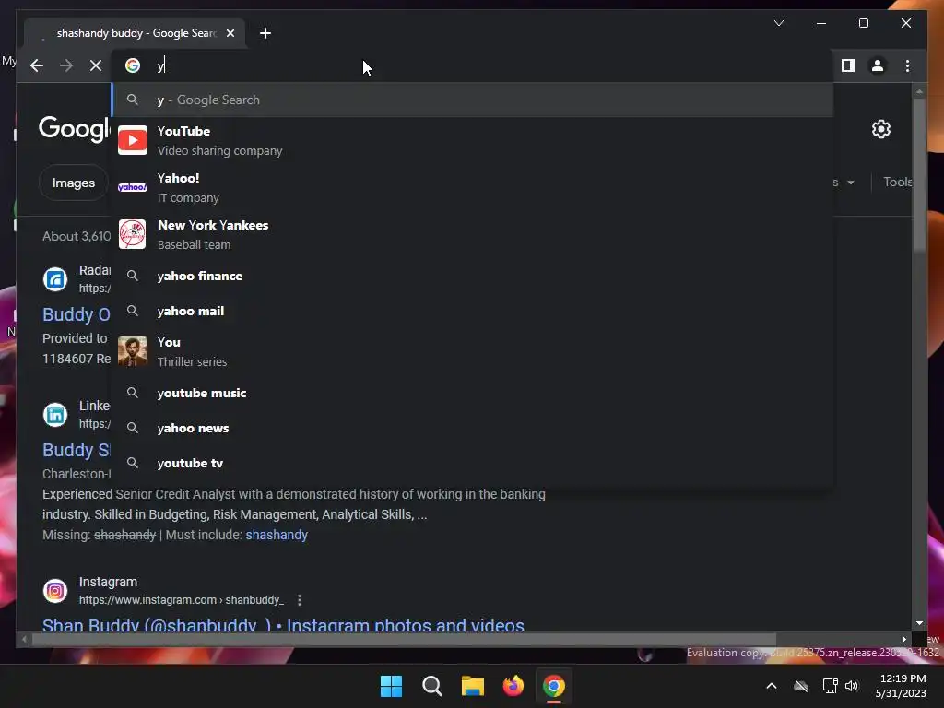Open the Tools option
The image size is (944, 708).
click(x=898, y=182)
